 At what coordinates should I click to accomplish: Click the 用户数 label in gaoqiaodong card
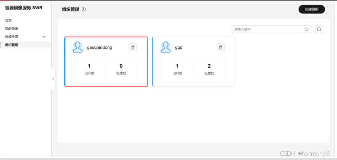[89, 73]
